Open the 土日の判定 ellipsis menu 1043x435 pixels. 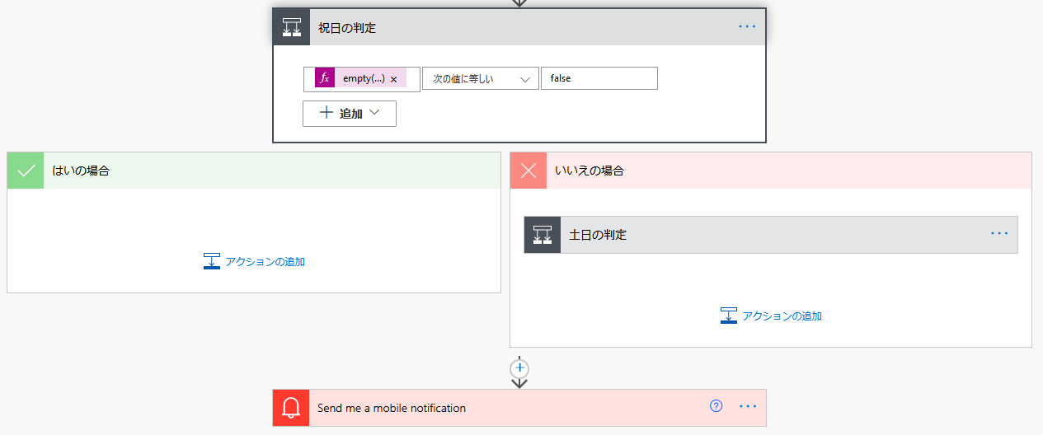tap(999, 234)
